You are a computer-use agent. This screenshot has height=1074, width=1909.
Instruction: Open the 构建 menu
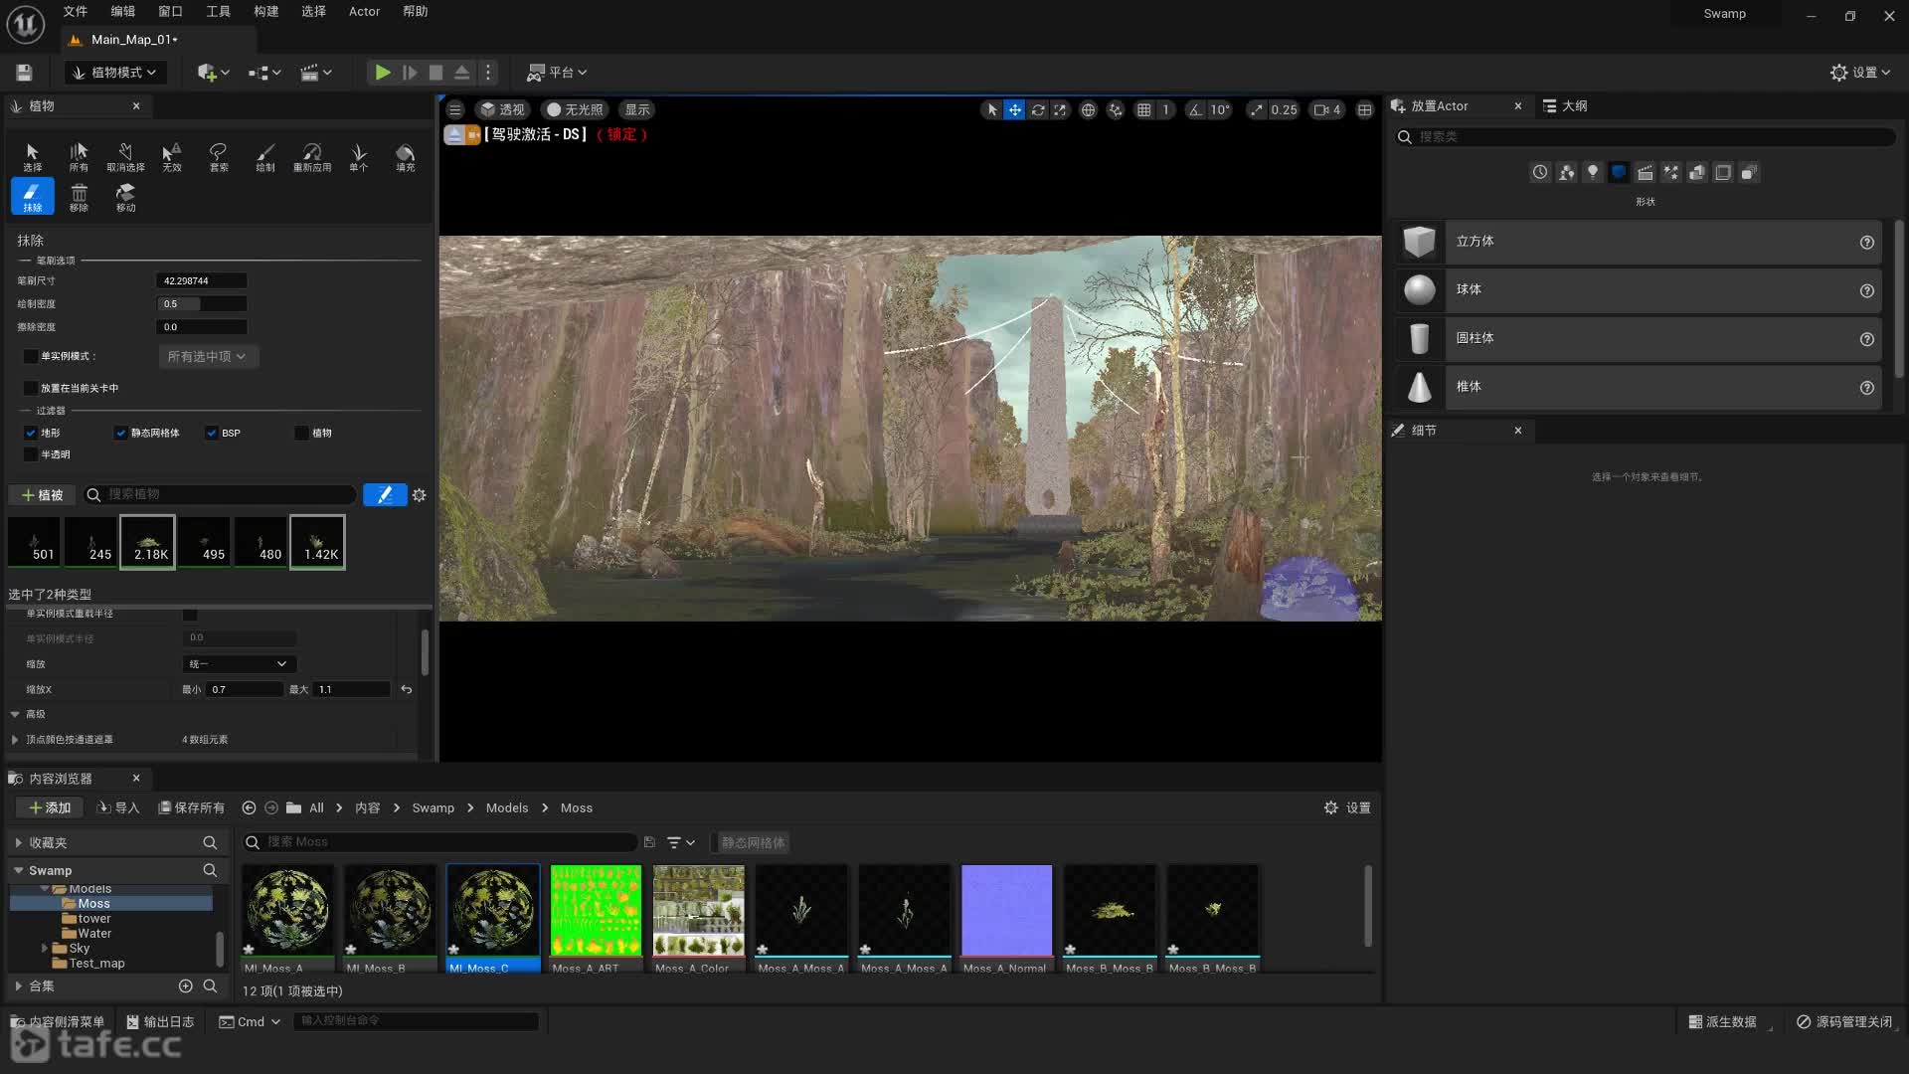click(x=265, y=12)
